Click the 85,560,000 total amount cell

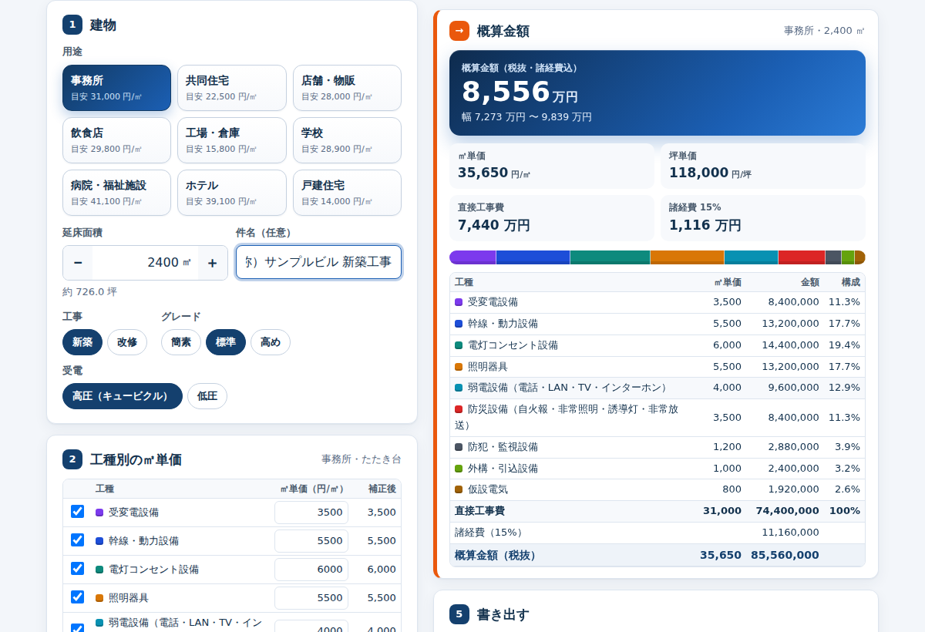pos(785,555)
